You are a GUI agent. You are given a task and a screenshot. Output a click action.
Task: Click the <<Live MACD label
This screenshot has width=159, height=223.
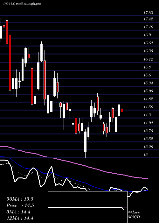point(134,215)
